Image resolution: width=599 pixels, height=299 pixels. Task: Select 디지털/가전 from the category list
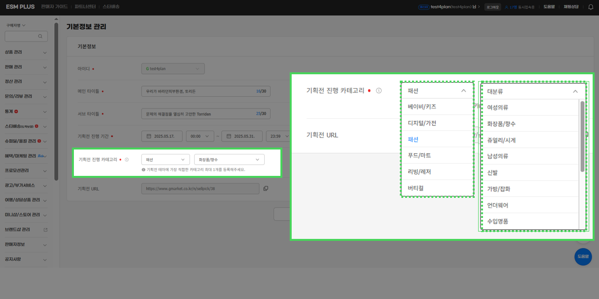(437, 123)
